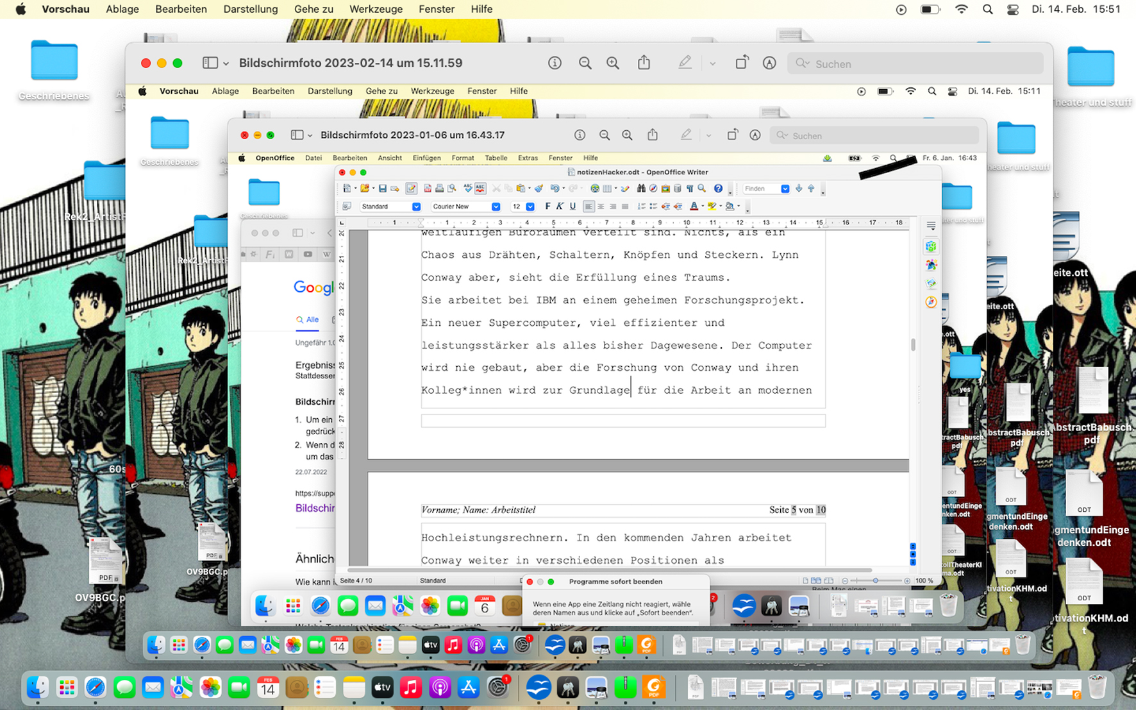Select the Theater und stuff desktop folder
The image size is (1136, 710).
click(1092, 76)
